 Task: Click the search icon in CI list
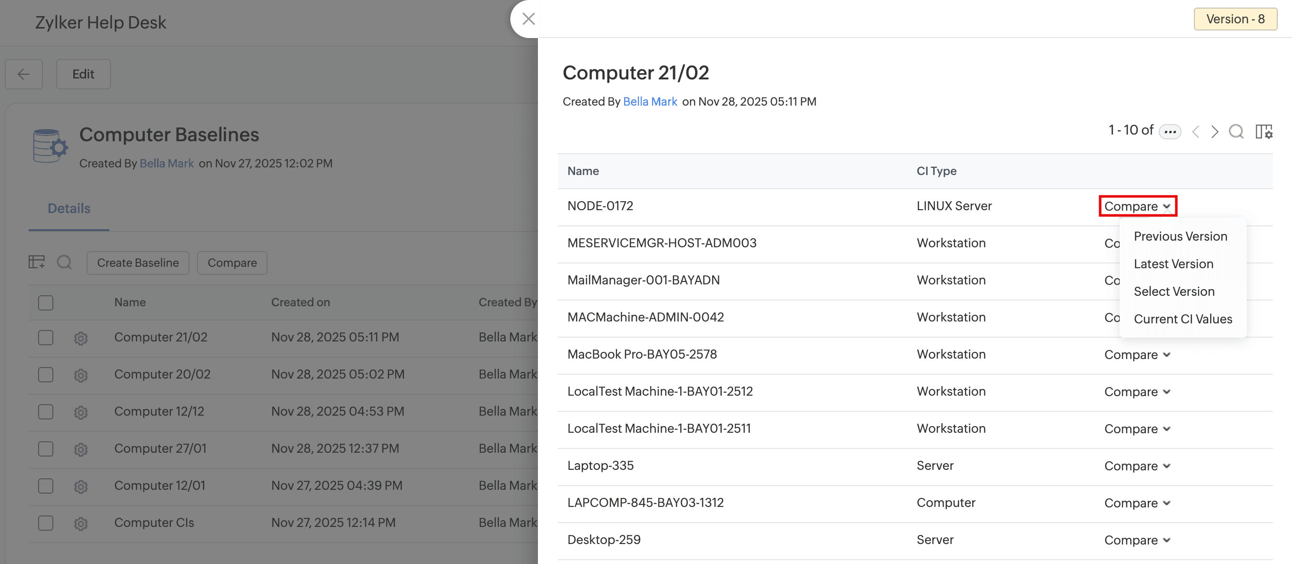1236,132
